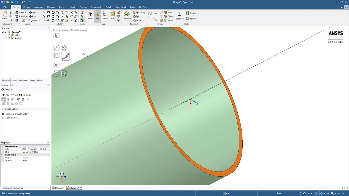The width and height of the screenshot is (349, 196).
Task: Choose the Fill tool
Action: [112, 16]
